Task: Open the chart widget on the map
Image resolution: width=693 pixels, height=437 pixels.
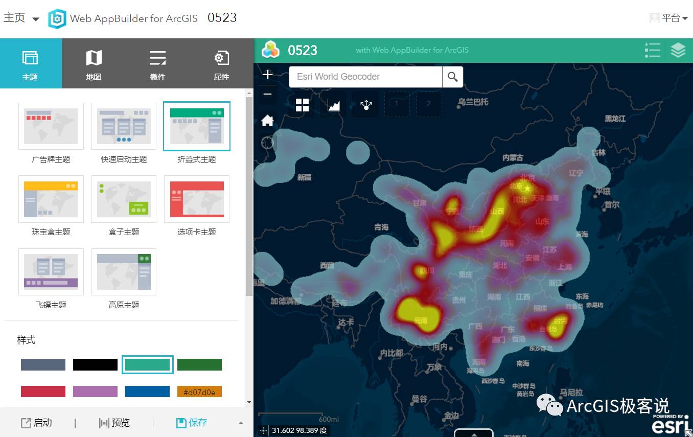Action: point(334,105)
